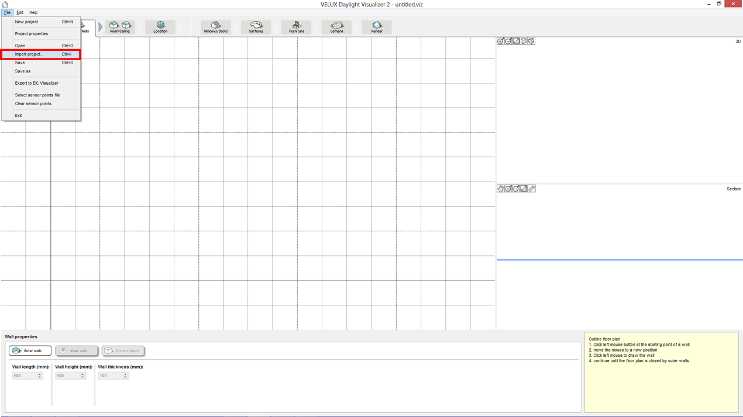The height and width of the screenshot is (417, 743).
Task: Click the Wall length input field
Action: point(25,376)
